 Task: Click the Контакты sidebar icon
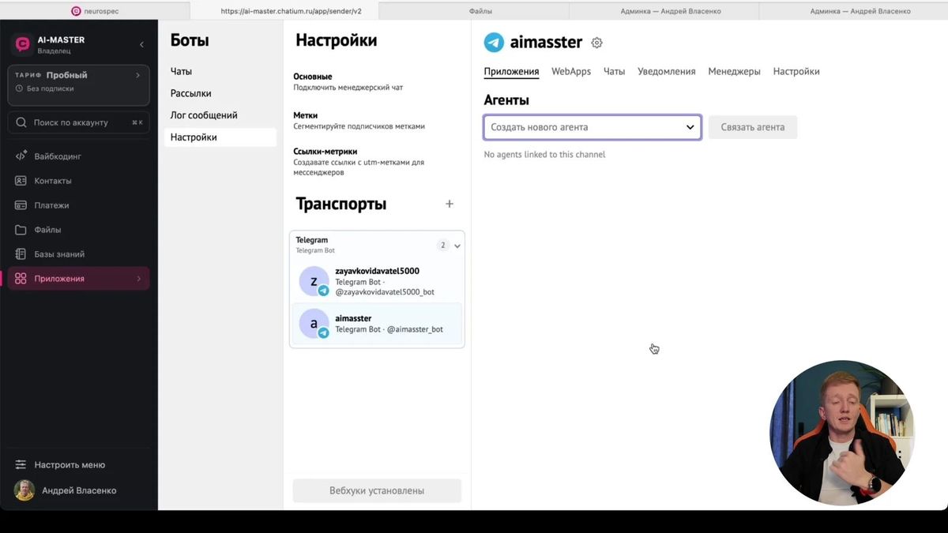tap(21, 181)
